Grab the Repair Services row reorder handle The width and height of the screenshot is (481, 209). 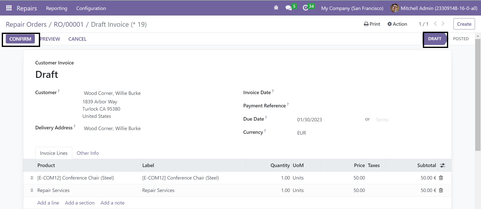(x=32, y=190)
